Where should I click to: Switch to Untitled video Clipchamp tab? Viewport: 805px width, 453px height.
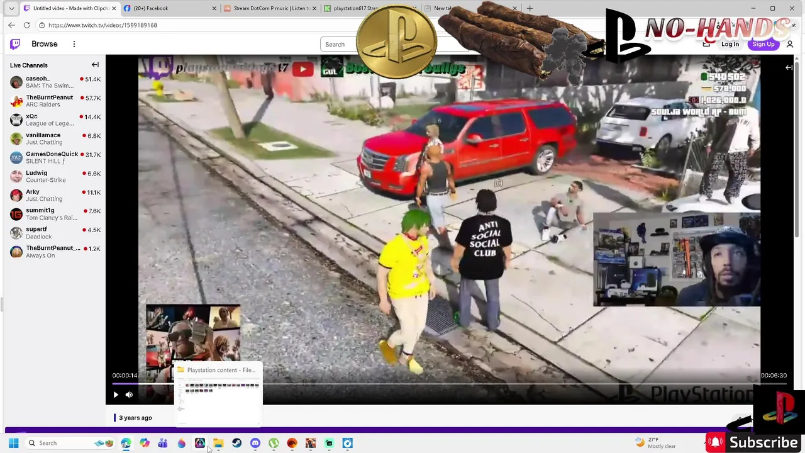(69, 8)
